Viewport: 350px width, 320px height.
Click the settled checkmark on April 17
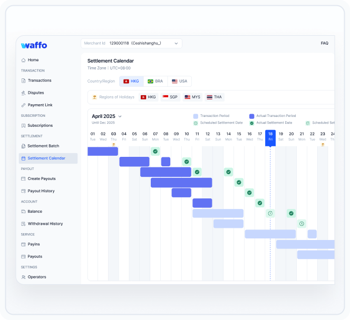(x=260, y=203)
